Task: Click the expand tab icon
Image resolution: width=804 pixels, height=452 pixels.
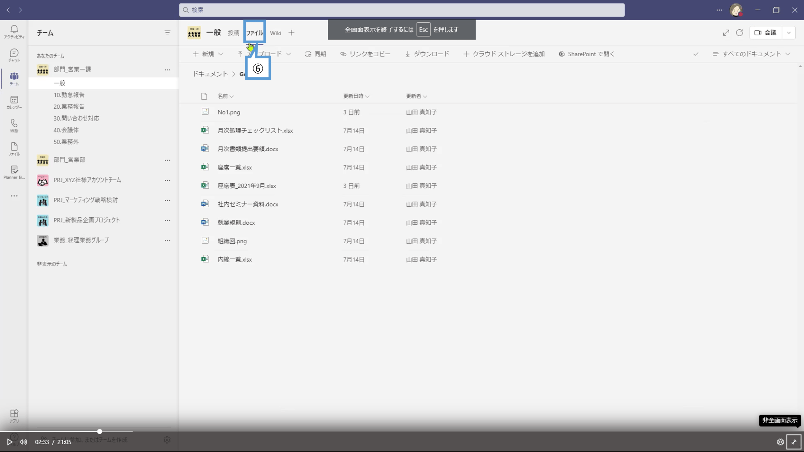Action: point(726,33)
